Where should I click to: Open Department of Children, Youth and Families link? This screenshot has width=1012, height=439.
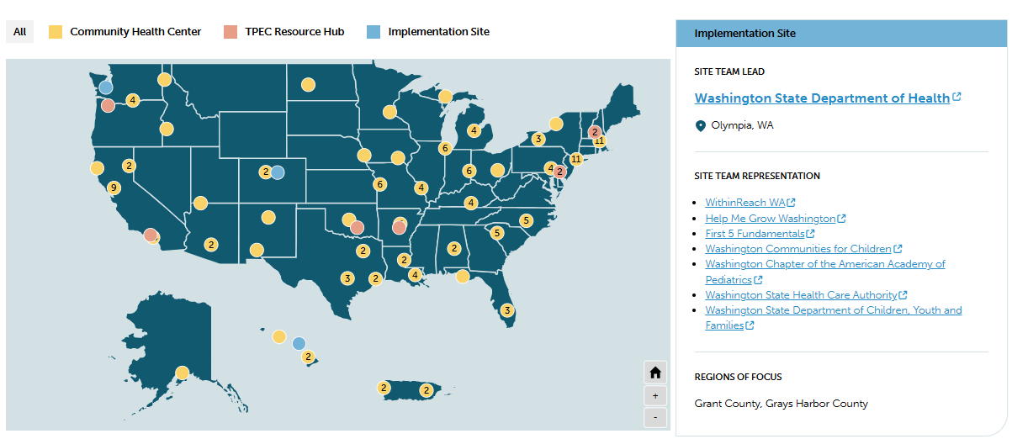click(833, 318)
